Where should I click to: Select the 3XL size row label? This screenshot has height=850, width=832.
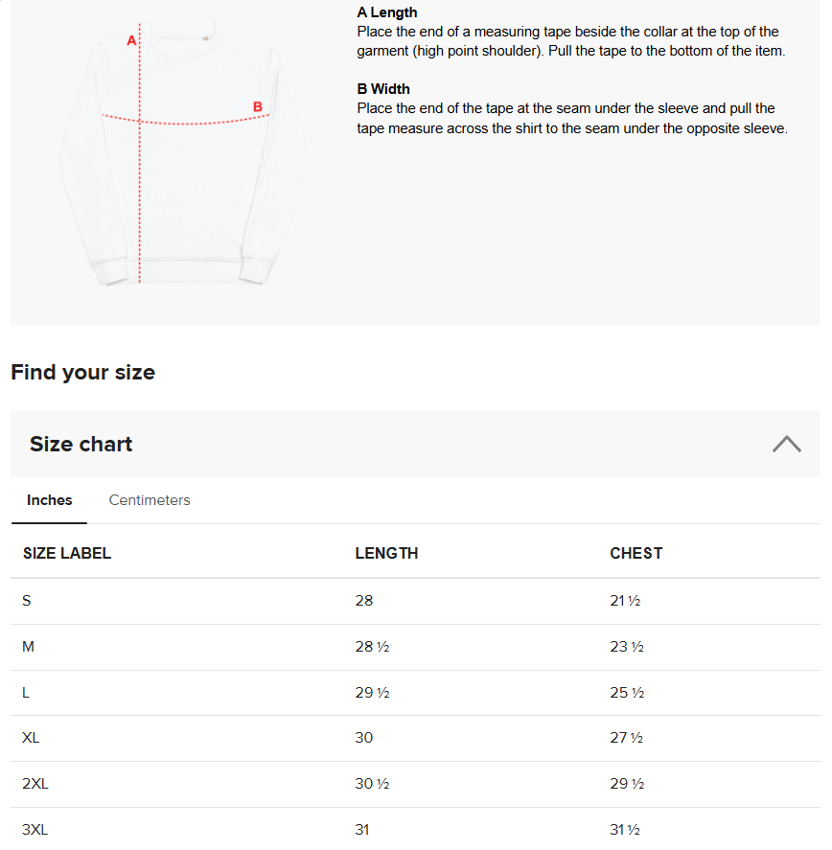(35, 830)
